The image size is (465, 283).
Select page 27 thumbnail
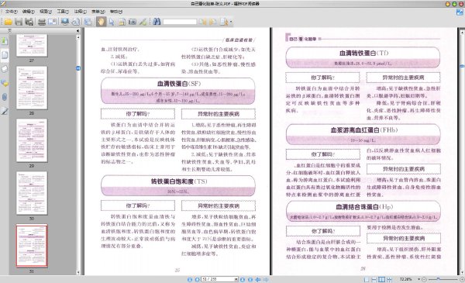click(32, 46)
